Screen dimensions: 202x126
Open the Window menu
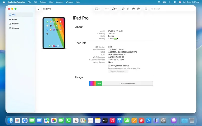point(69,2)
